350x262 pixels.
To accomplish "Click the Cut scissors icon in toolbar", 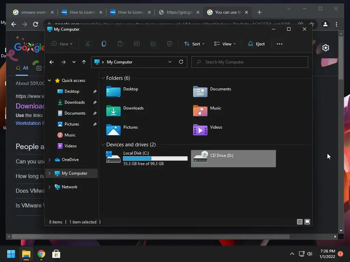I will [x=87, y=44].
